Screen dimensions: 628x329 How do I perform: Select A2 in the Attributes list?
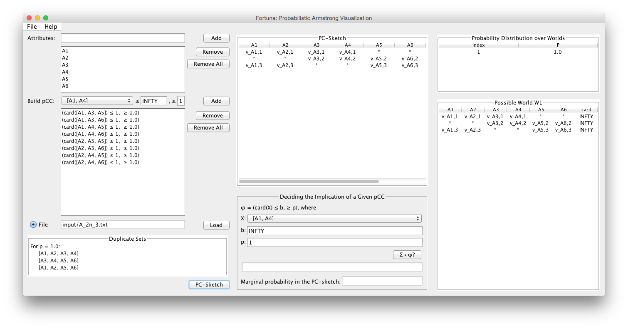pyautogui.click(x=123, y=57)
